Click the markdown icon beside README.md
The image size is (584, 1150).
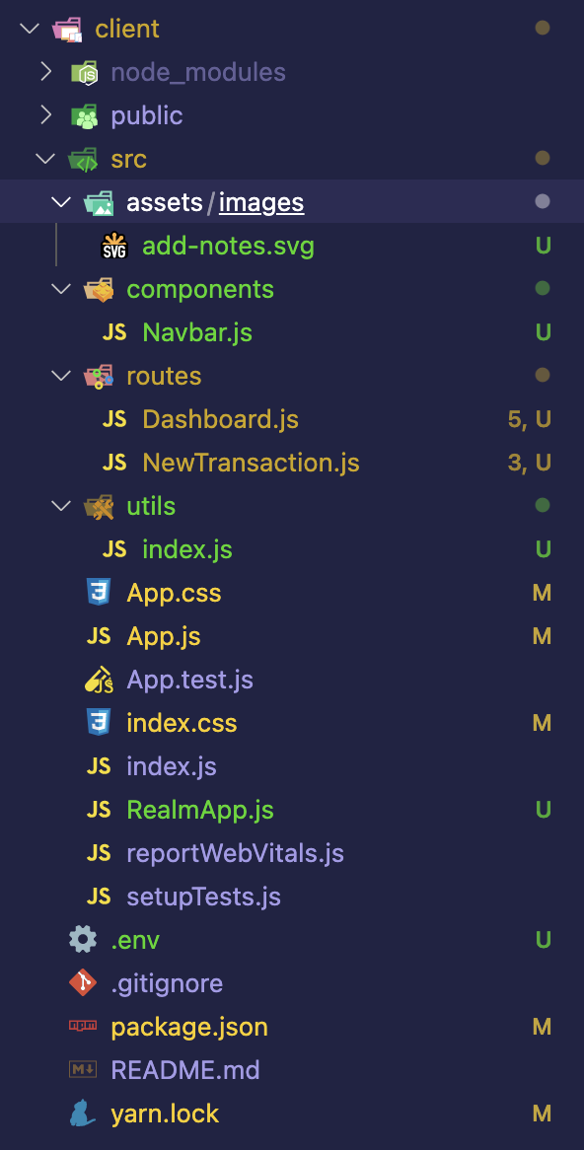coord(83,1070)
